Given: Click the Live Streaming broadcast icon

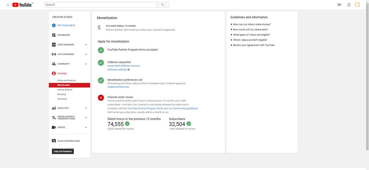Looking at the screenshot, I should point(54,54).
